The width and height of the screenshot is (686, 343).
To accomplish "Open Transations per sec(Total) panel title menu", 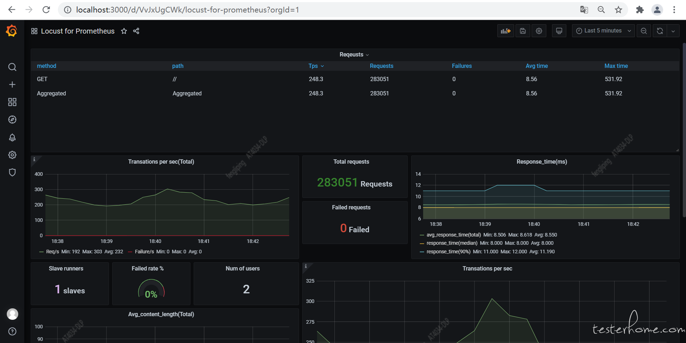I will (x=161, y=161).
